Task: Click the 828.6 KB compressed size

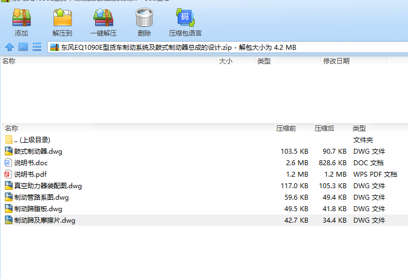Action: coord(333,163)
